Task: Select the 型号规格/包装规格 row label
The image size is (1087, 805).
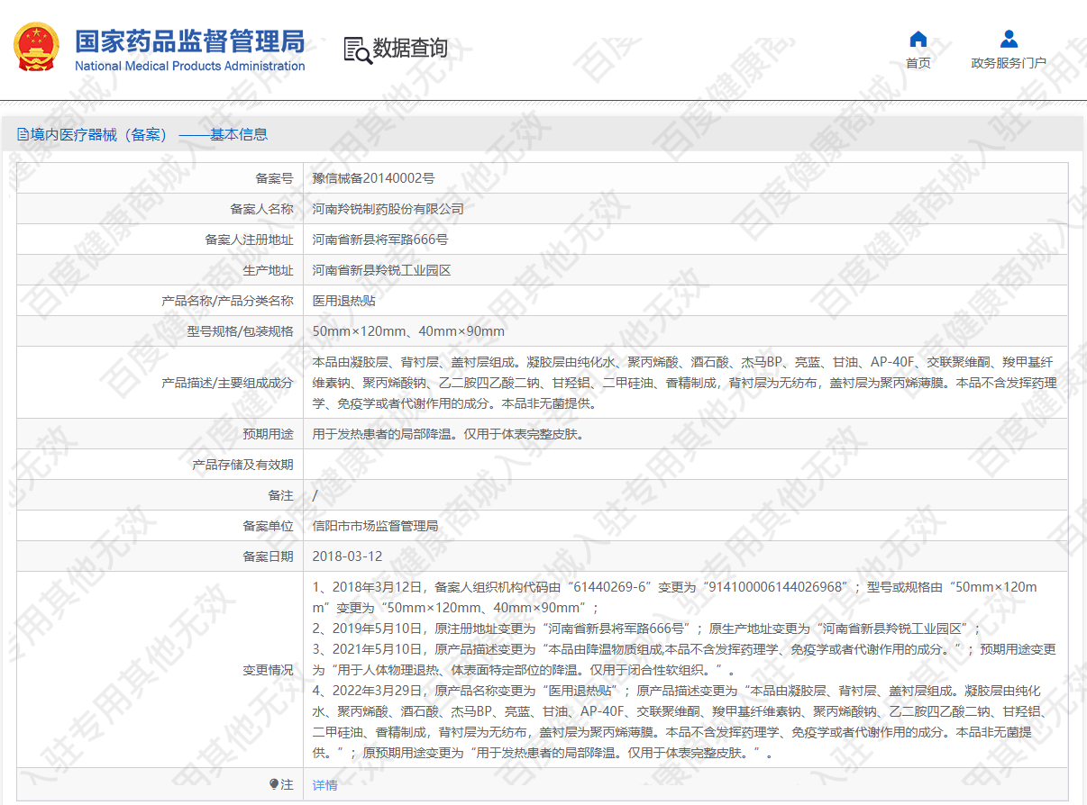Action: click(x=241, y=331)
